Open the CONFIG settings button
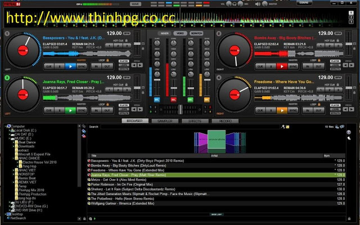The height and width of the screenshot is (225, 360). coord(304,3)
